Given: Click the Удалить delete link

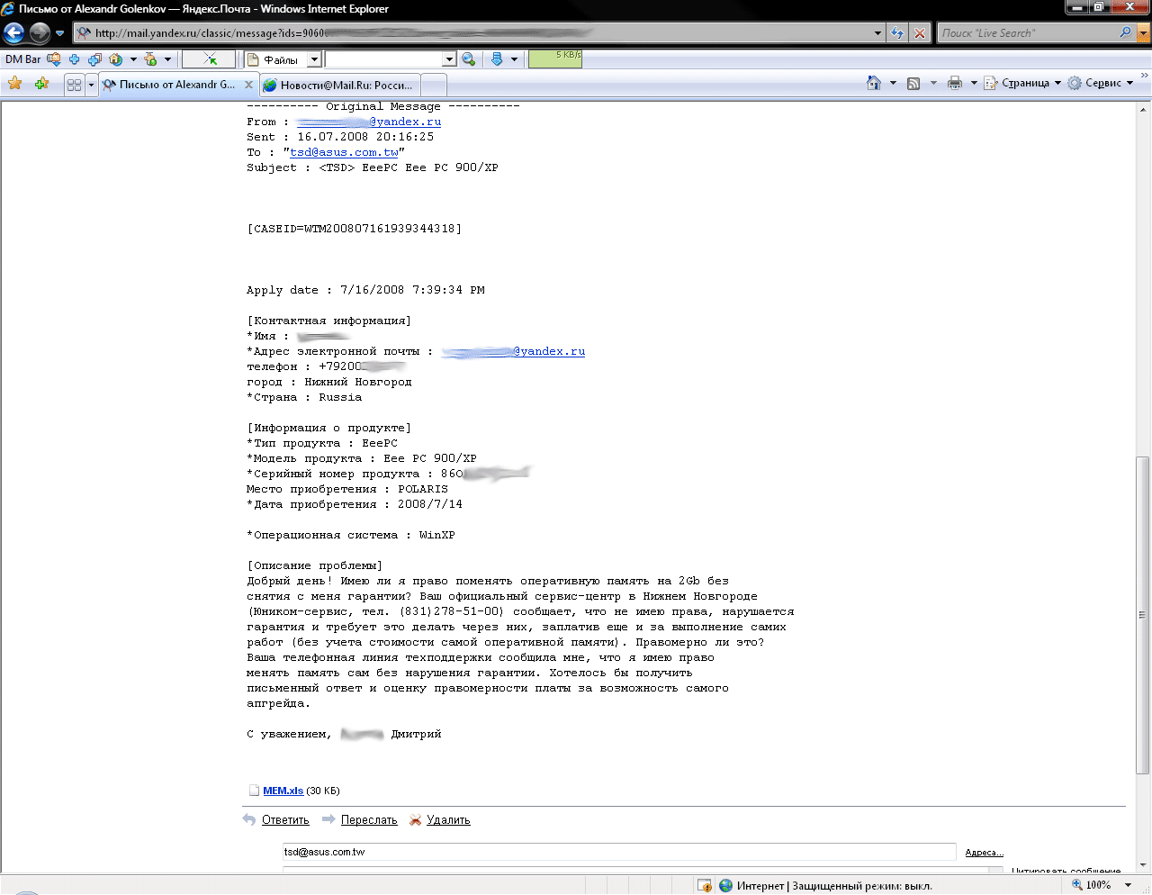Looking at the screenshot, I should pyautogui.click(x=448, y=820).
